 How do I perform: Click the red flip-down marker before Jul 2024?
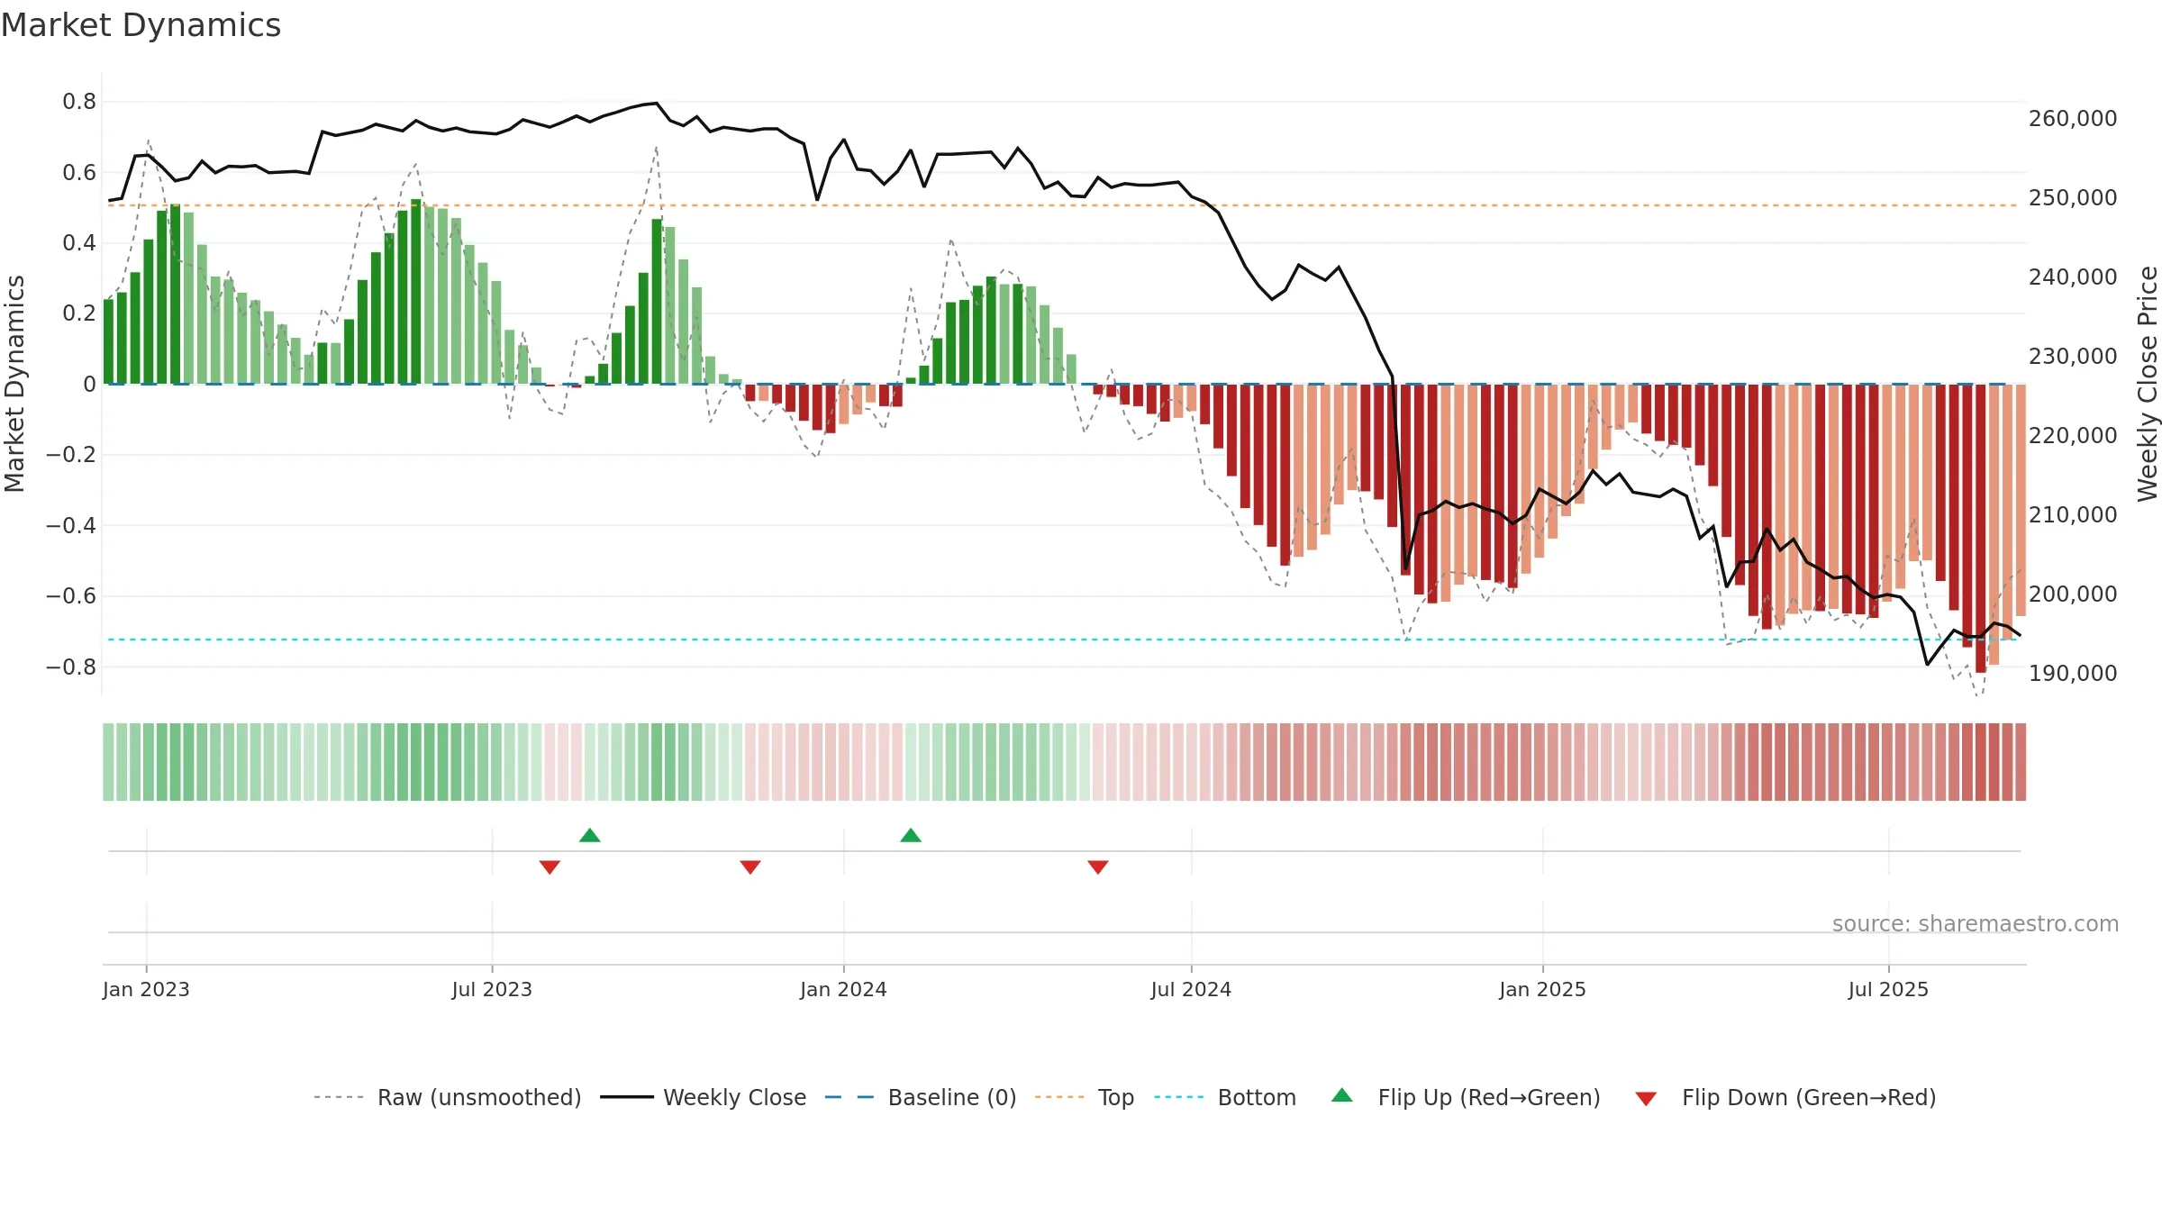click(1098, 867)
